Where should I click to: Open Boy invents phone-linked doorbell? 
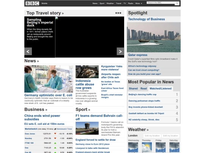pyautogui.click(x=146, y=107)
